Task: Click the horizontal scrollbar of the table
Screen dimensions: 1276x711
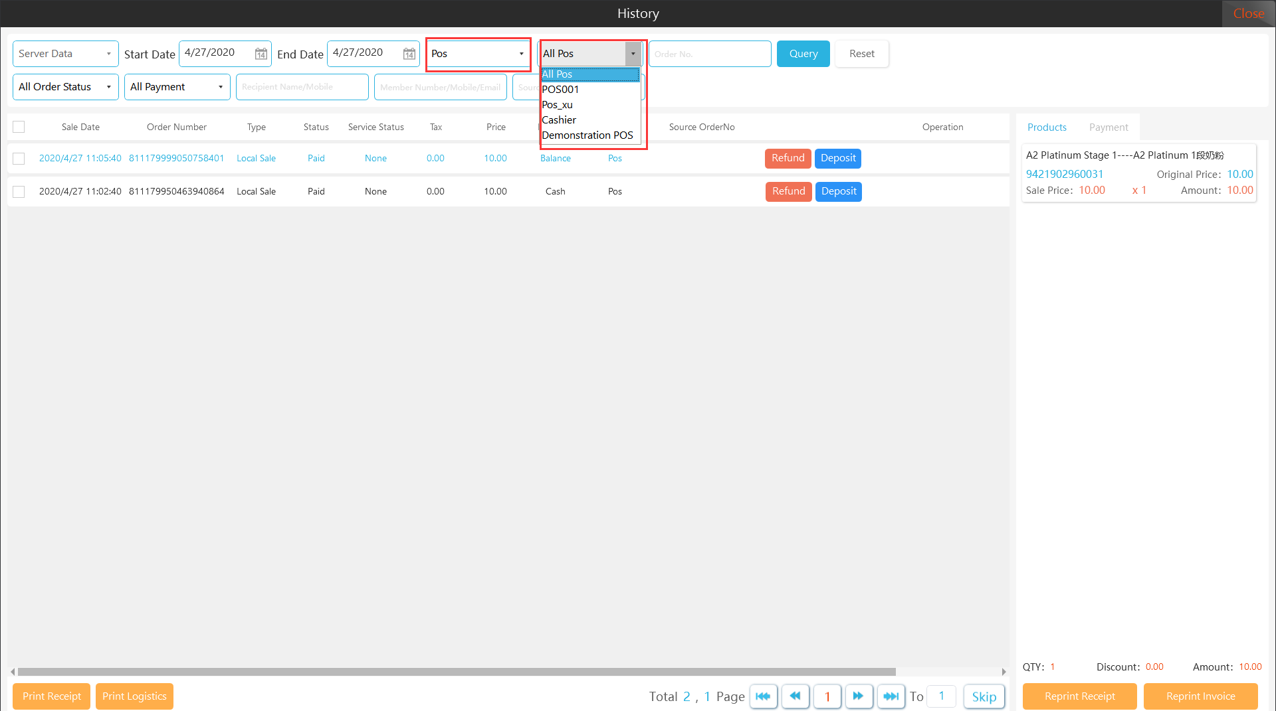Action: point(456,672)
